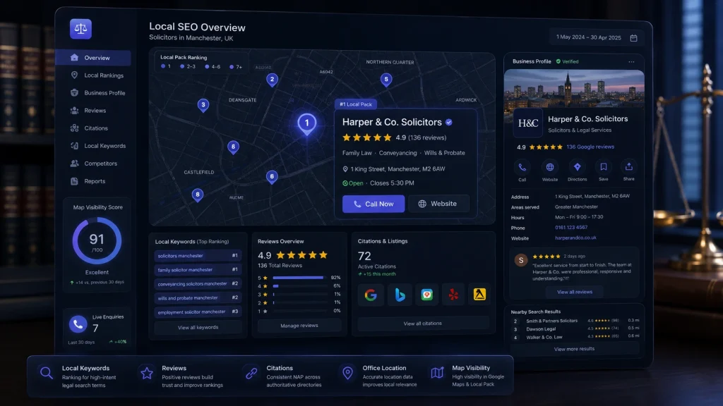Click the green maps citation icon
Viewport: 723px width, 406px height.
(427, 295)
